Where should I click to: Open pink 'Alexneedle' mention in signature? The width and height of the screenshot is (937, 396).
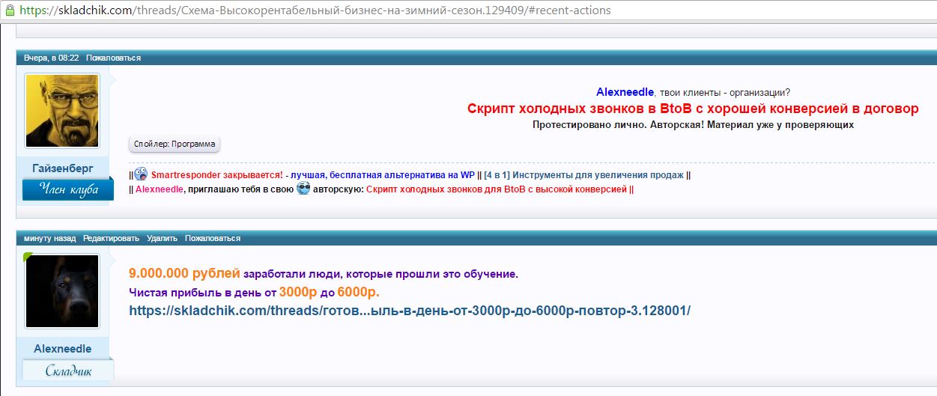160,189
